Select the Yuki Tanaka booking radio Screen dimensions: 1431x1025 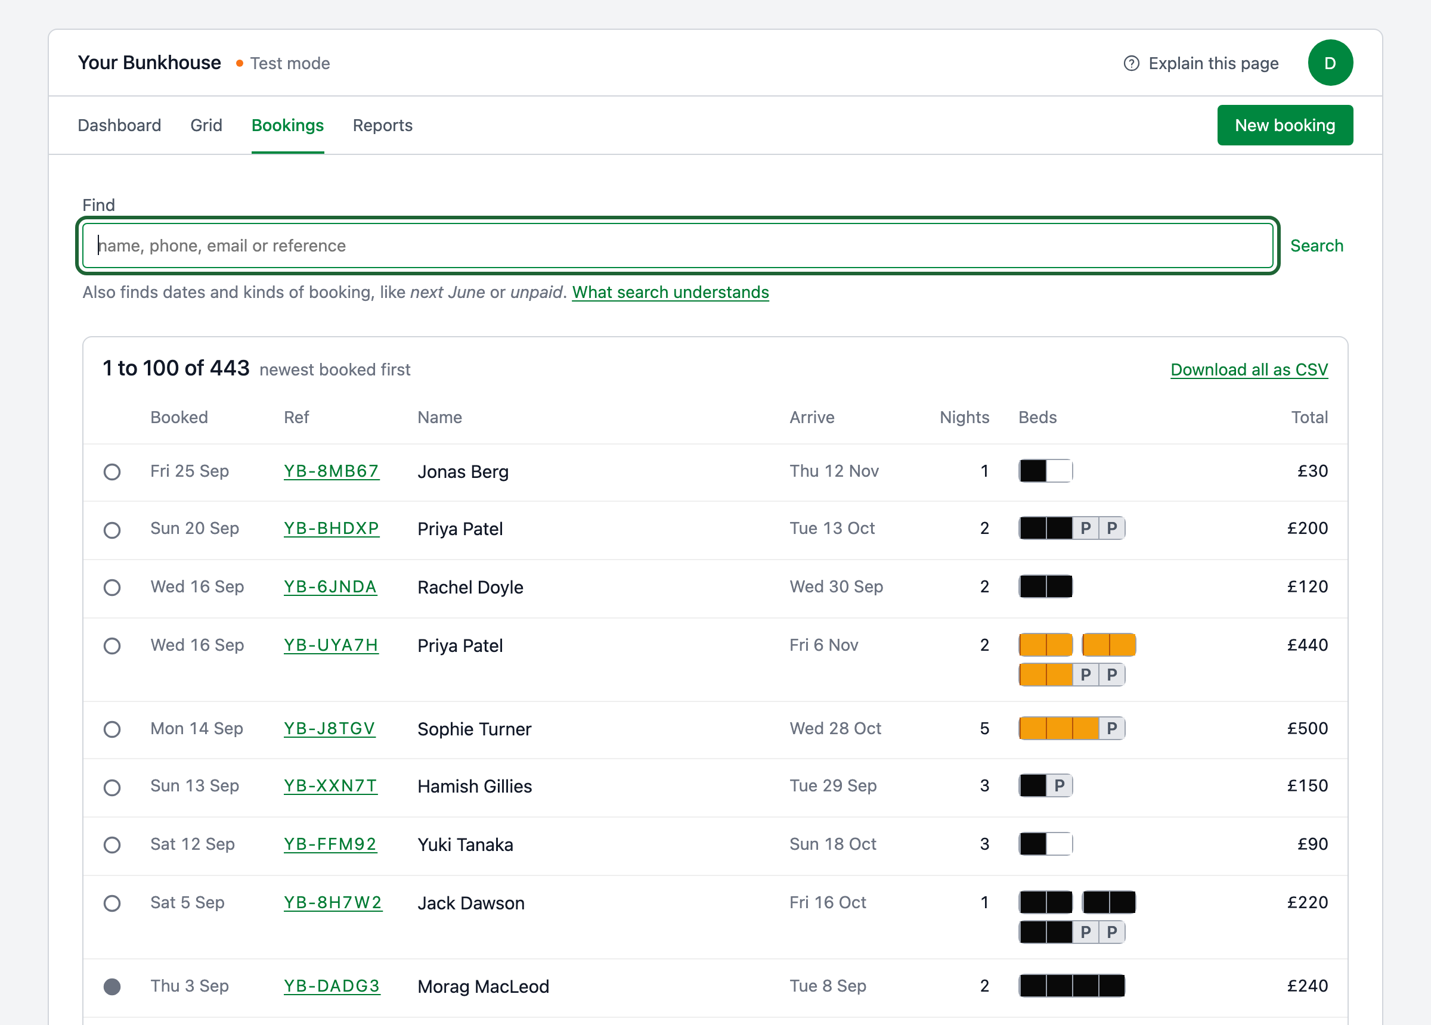click(112, 845)
